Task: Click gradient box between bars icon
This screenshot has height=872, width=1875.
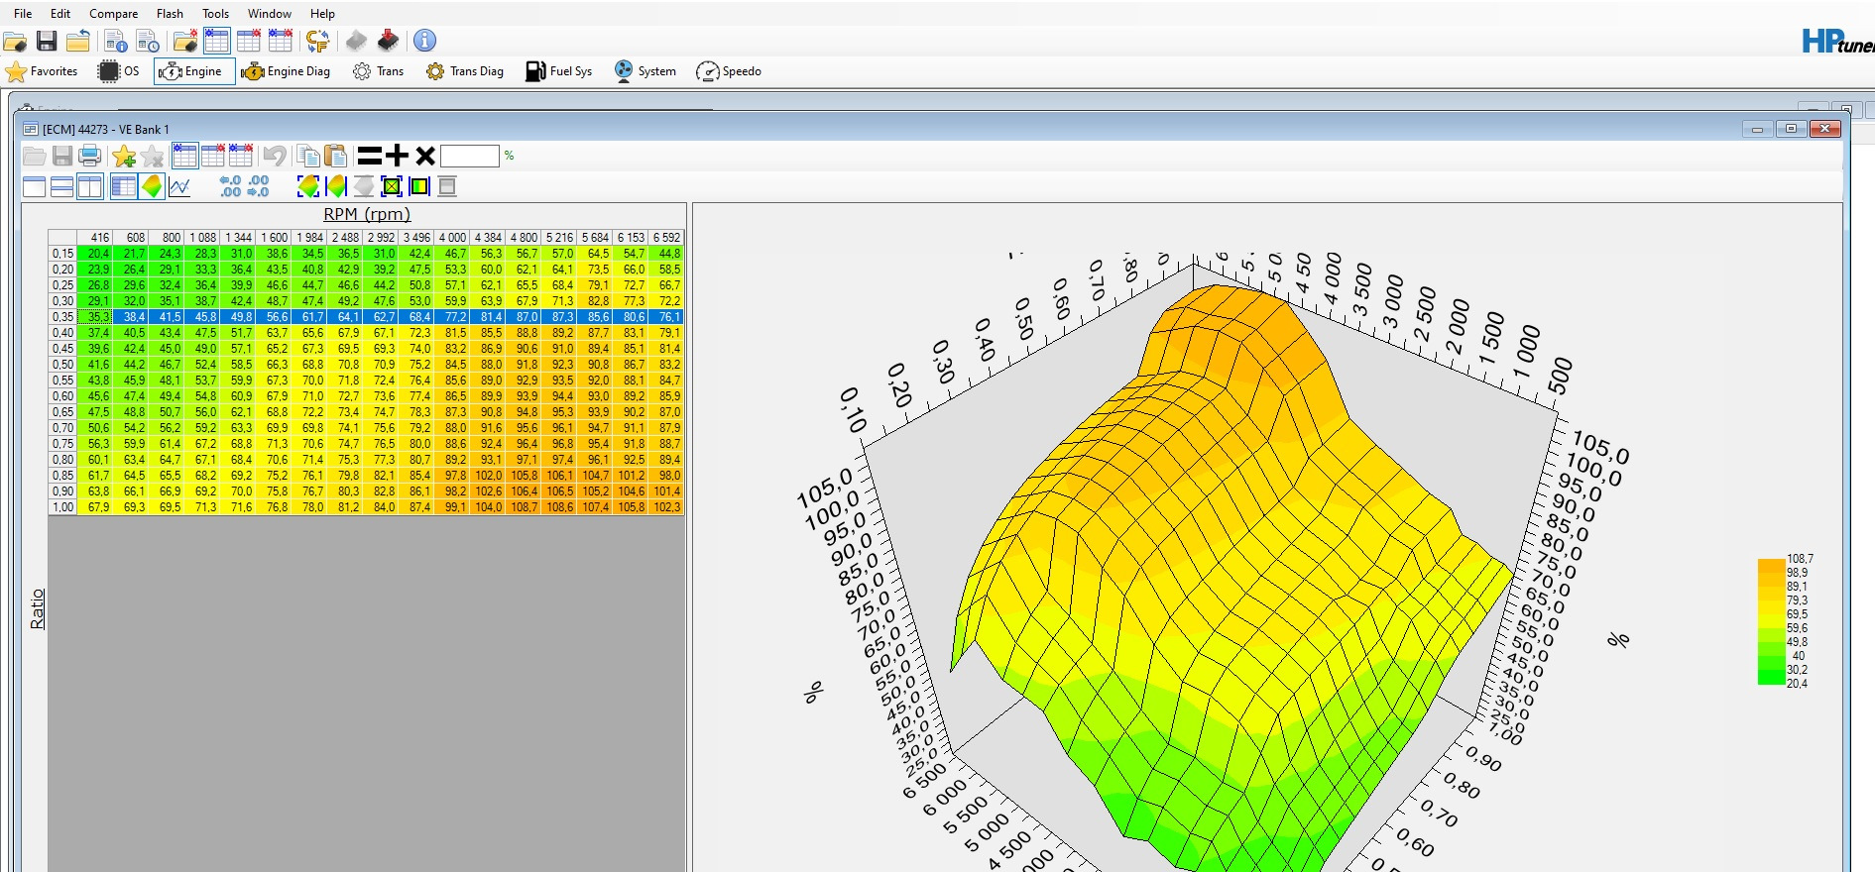Action: click(x=419, y=186)
